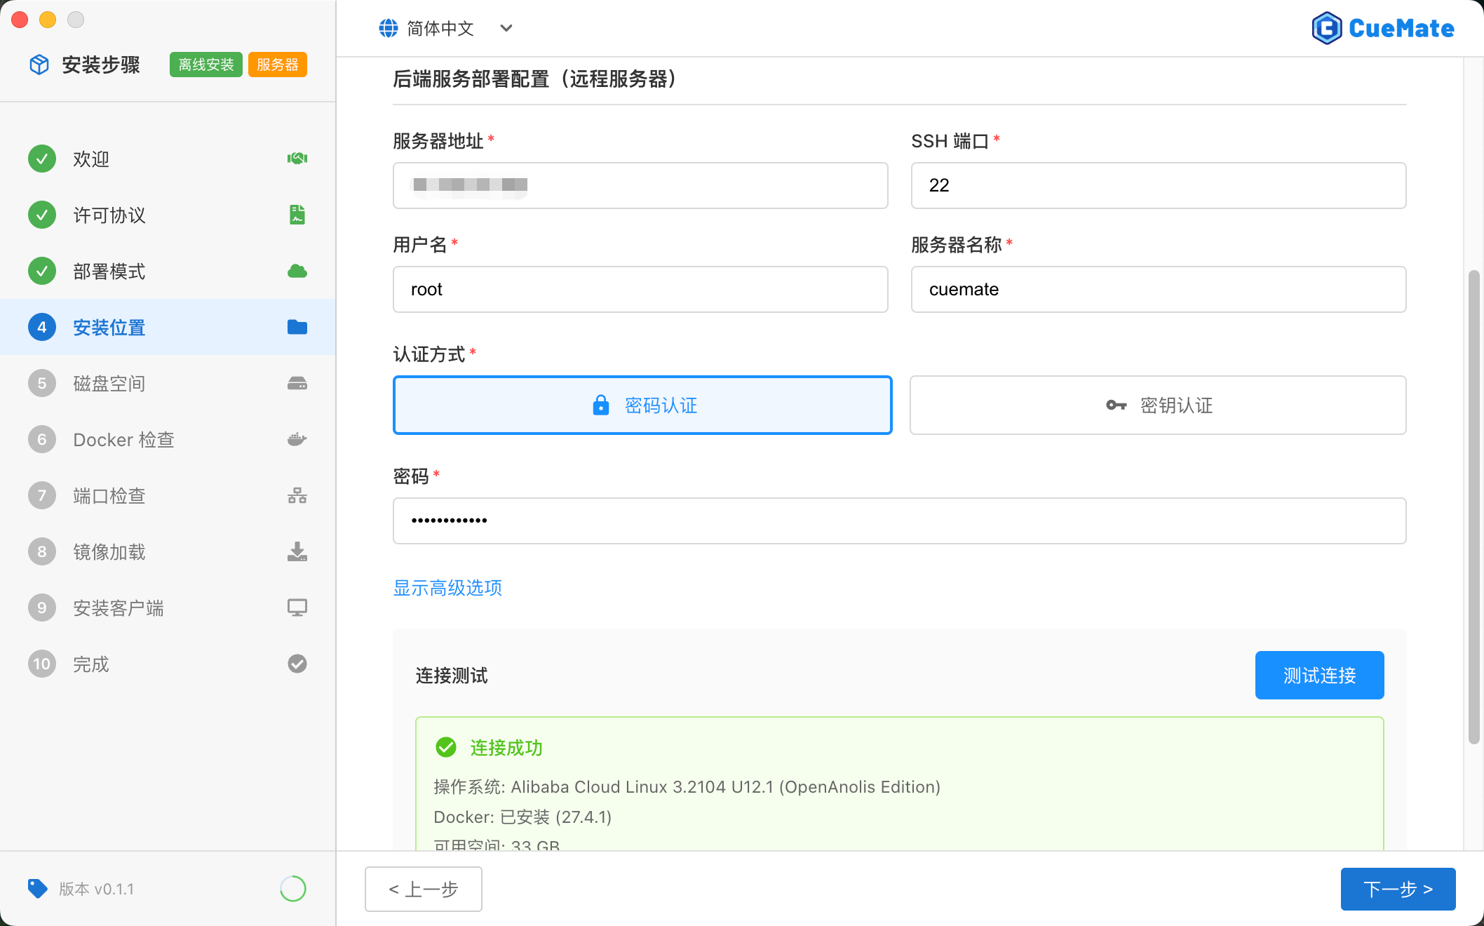Click the handshake icon beside 欢迎
This screenshot has height=926, width=1484.
coord(297,159)
